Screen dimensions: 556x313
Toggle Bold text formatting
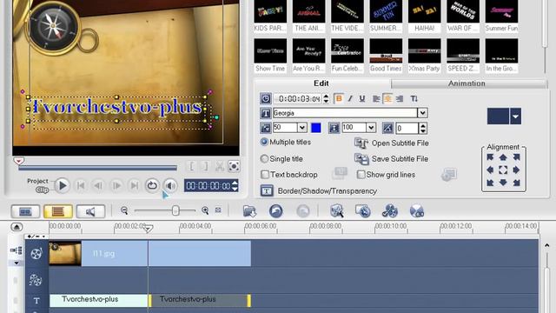click(x=339, y=98)
